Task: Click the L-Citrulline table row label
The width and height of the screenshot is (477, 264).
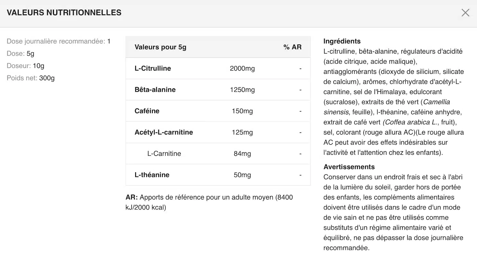Action: 153,68
